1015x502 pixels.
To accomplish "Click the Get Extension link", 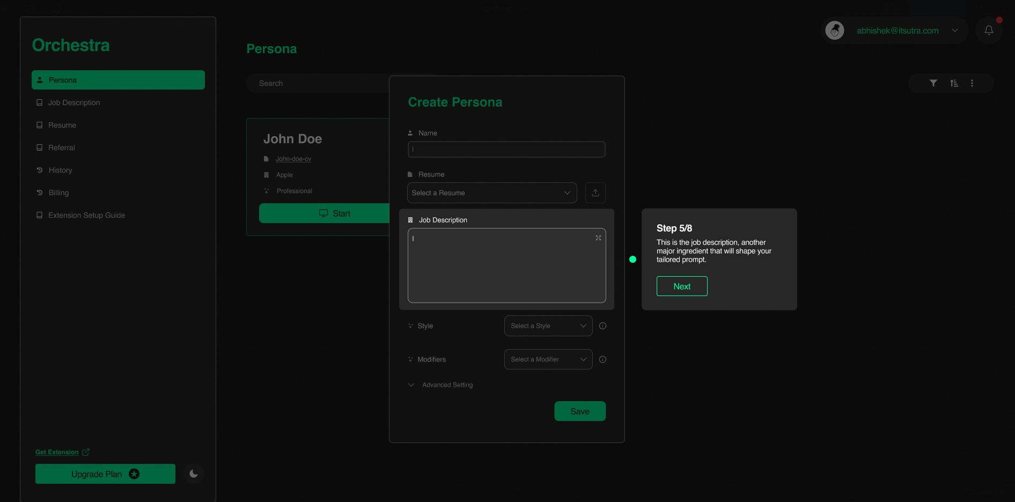I will tap(57, 452).
